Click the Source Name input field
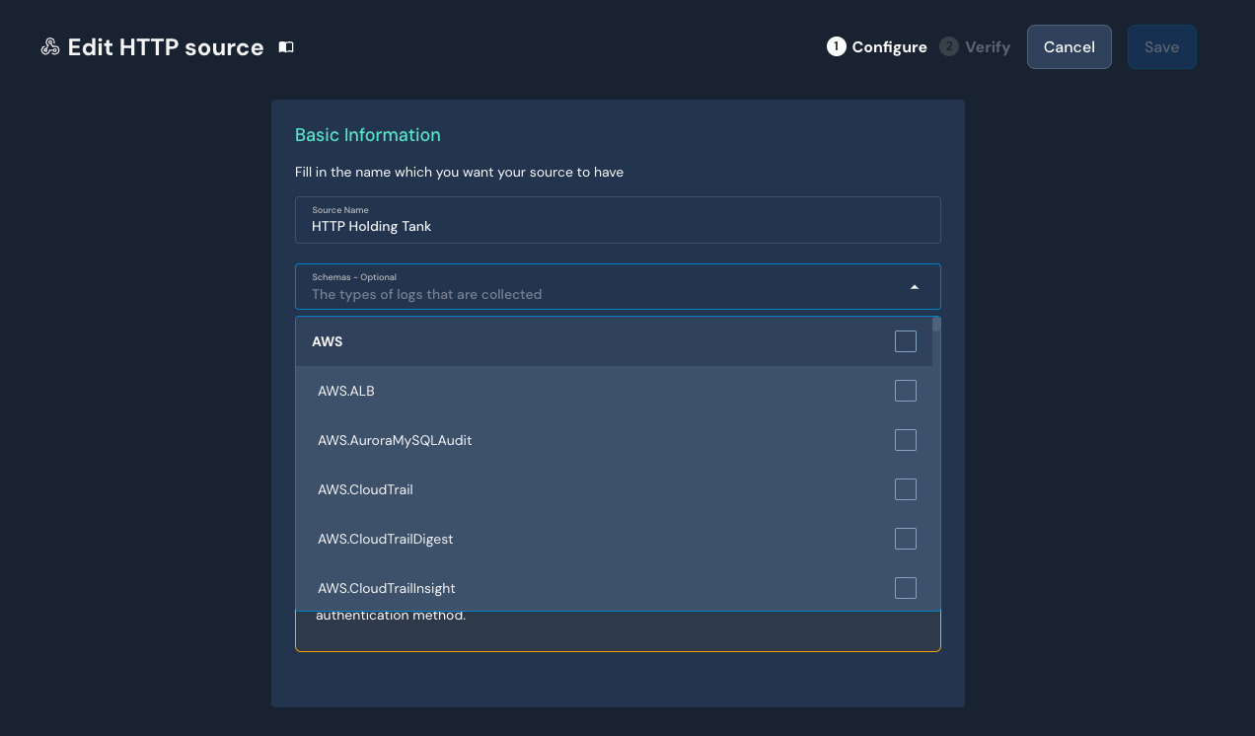 click(617, 226)
